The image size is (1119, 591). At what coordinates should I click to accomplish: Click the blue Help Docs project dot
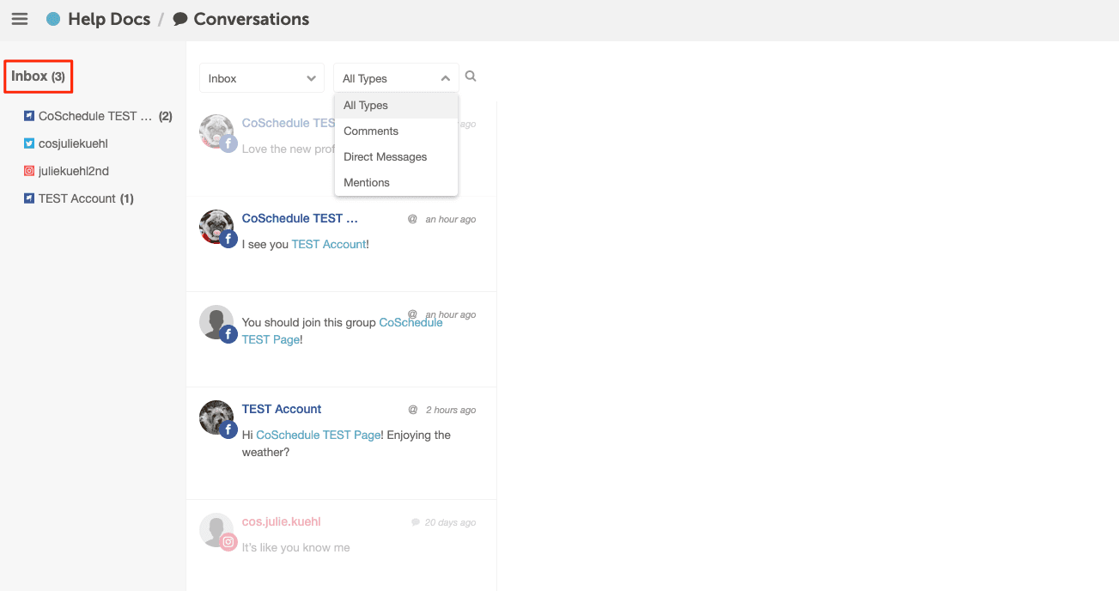coord(53,19)
